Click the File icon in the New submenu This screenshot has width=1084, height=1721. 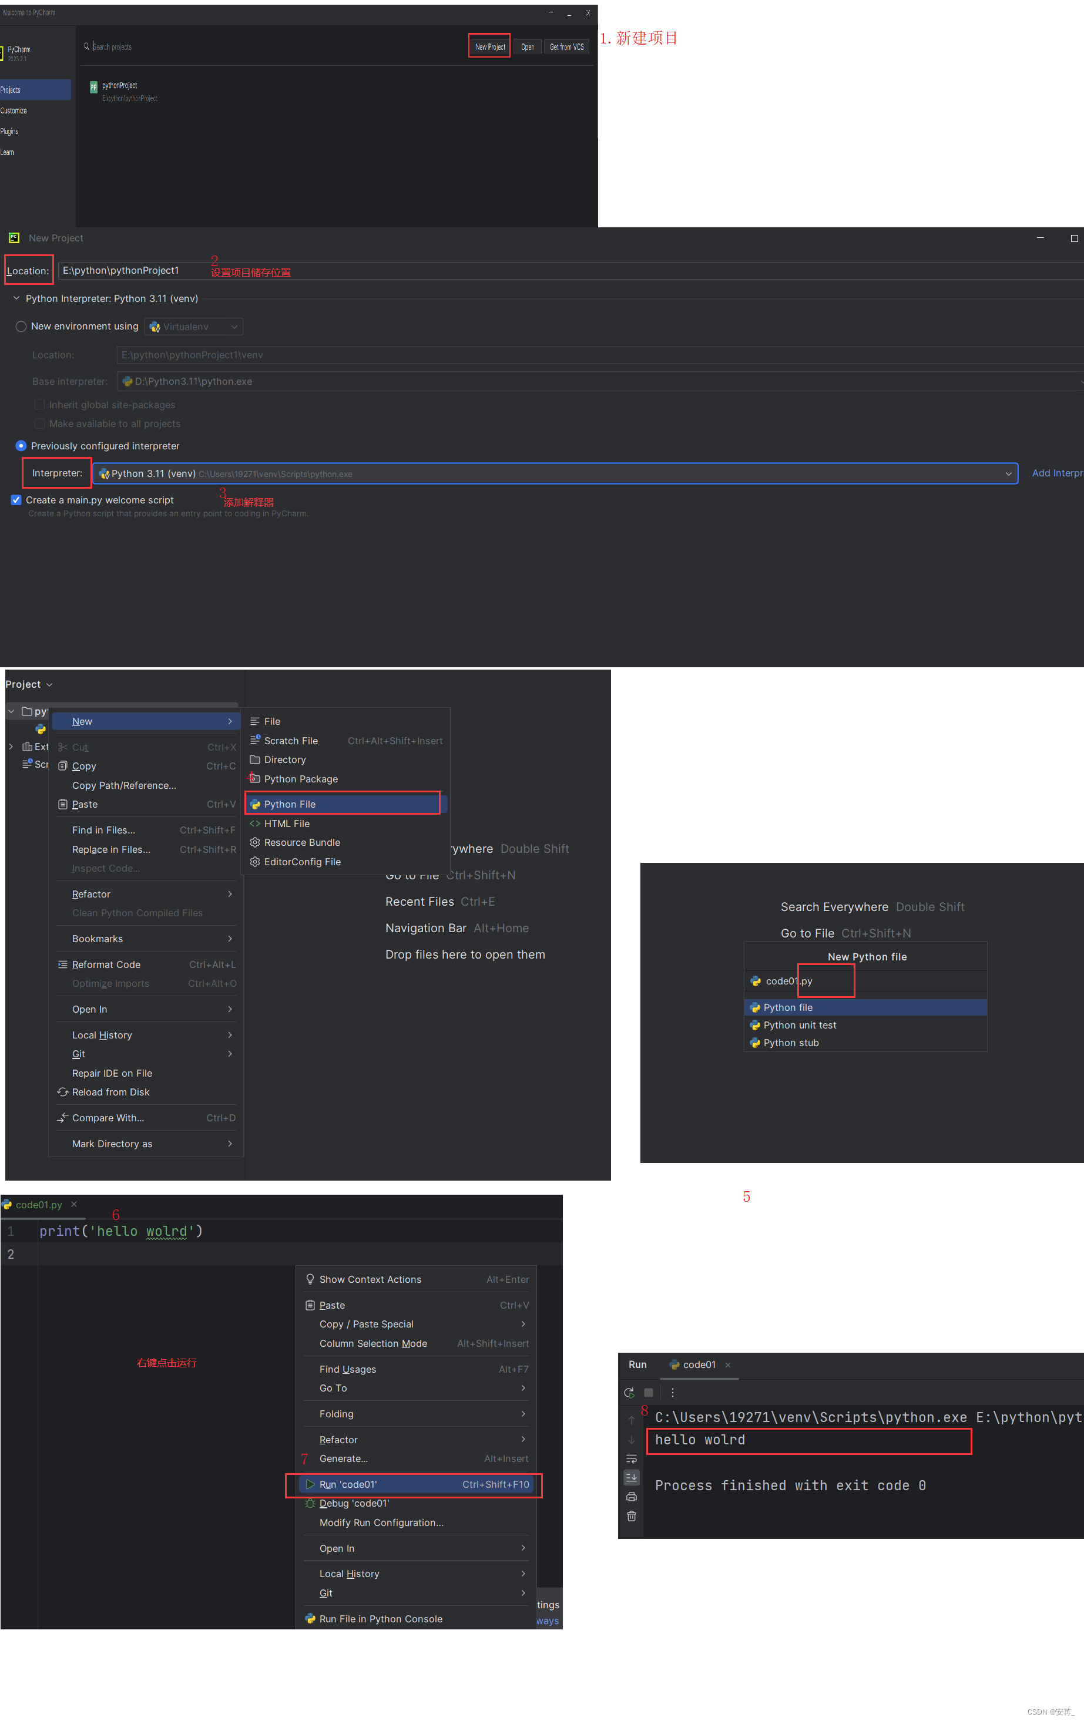(x=254, y=721)
